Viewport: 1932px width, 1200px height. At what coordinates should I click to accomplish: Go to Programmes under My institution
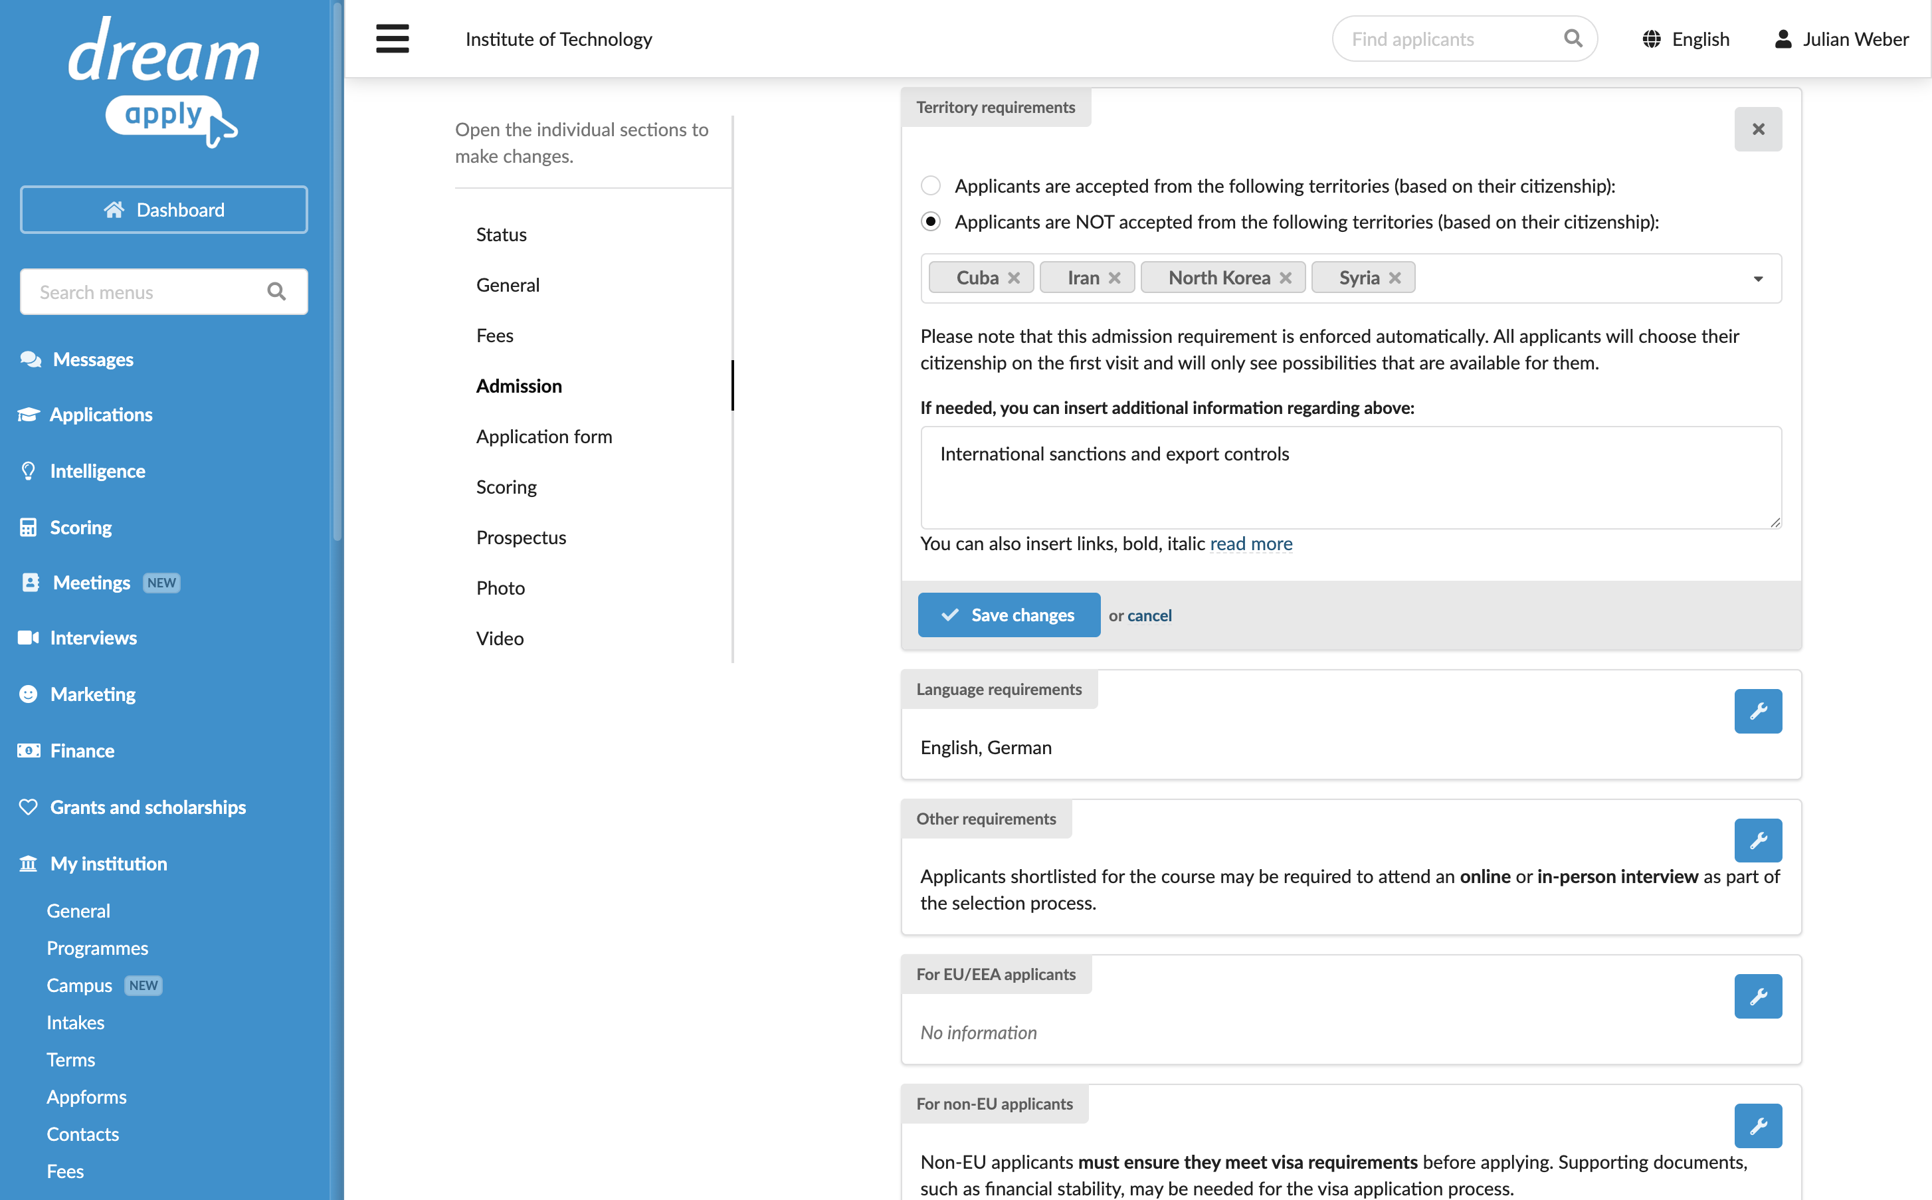click(x=98, y=948)
